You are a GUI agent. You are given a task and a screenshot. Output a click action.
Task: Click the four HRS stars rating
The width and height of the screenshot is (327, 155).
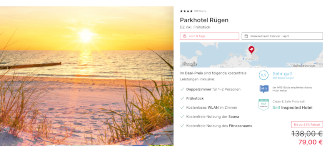coord(186,11)
